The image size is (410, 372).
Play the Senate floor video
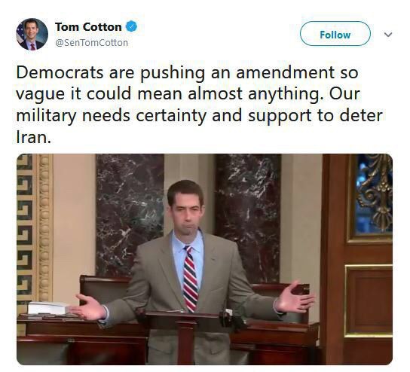point(204,259)
